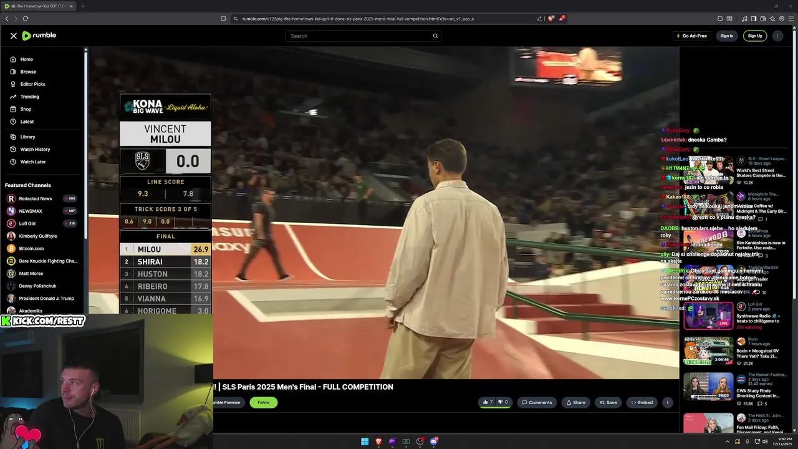Click the Brave Shields lion icon
Screen dimensions: 798x449
coord(550,19)
